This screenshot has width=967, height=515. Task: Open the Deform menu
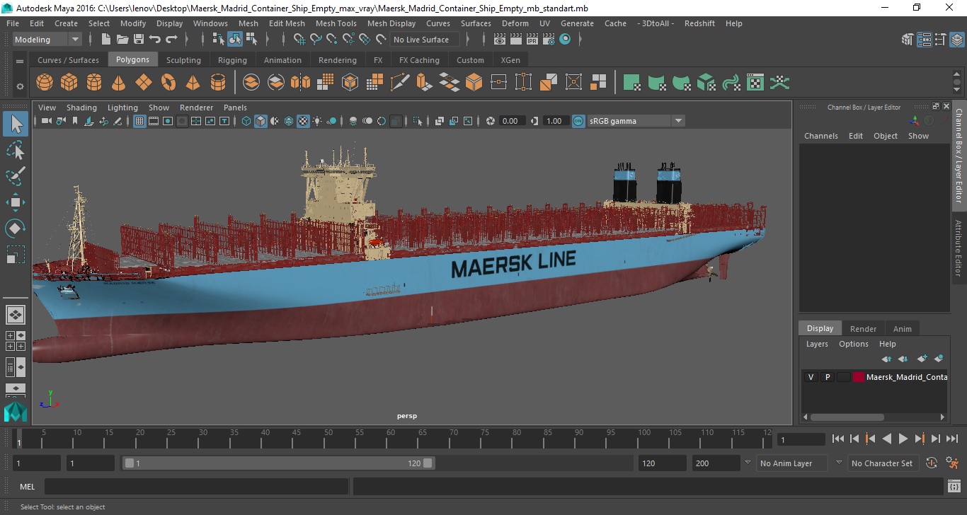(x=515, y=23)
